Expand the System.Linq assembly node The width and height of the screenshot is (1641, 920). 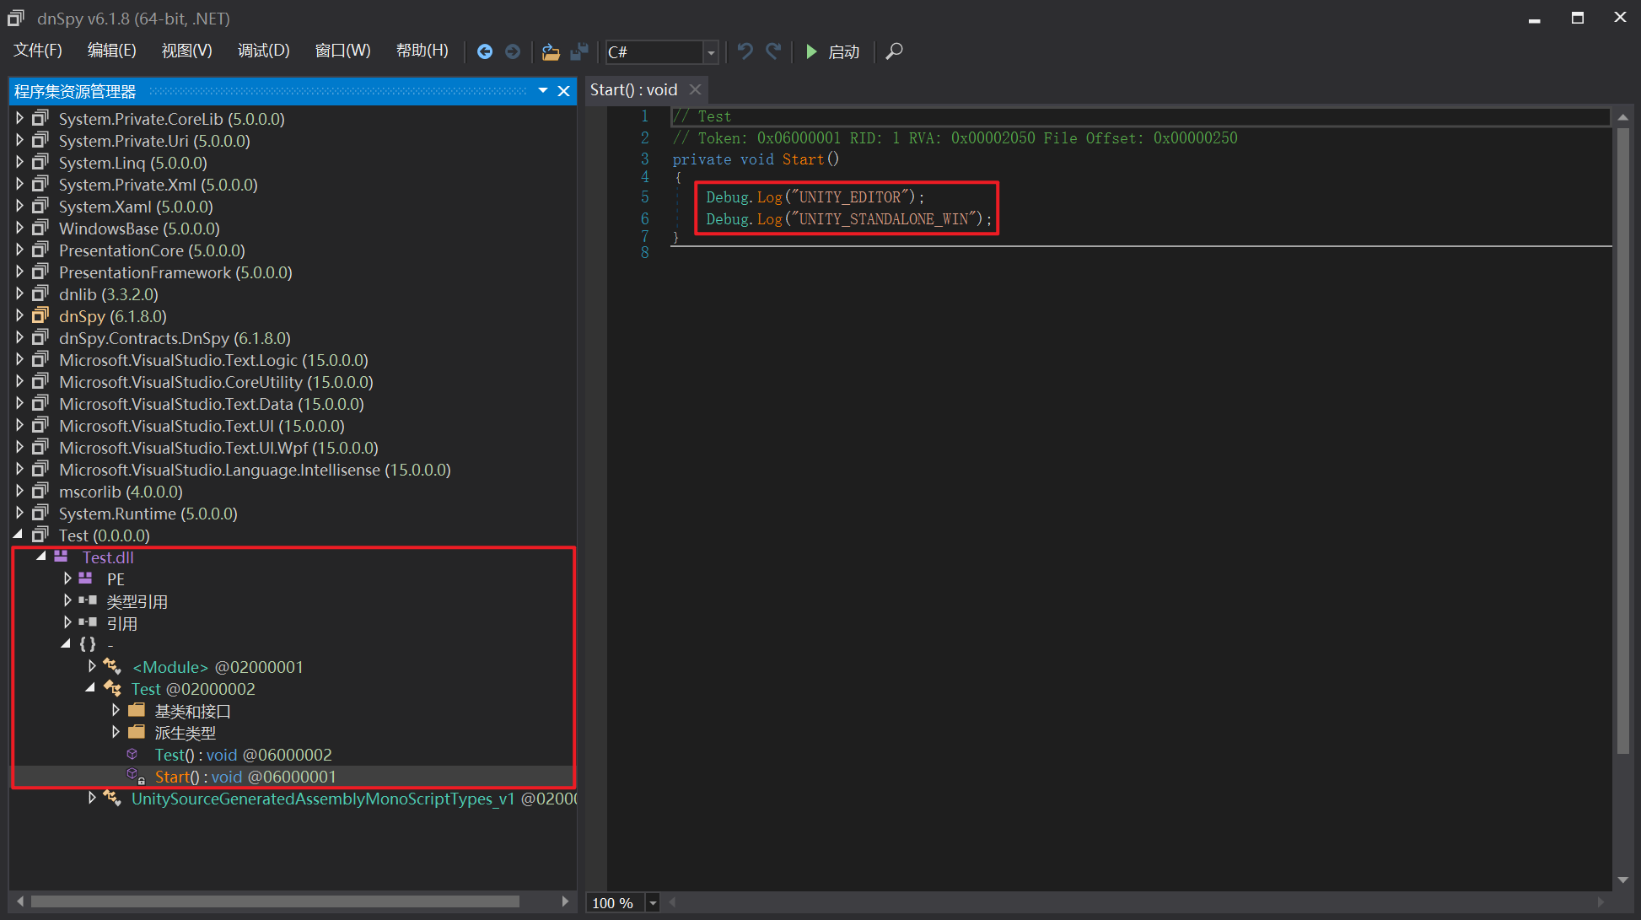pos(19,162)
